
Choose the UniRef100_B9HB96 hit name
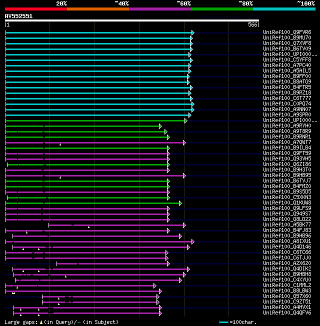[287, 236]
